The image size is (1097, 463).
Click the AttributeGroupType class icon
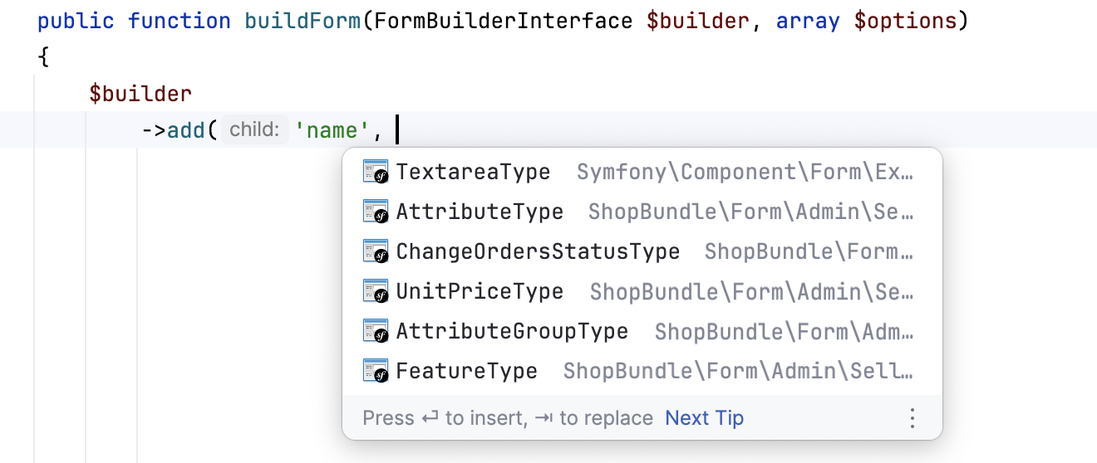coord(376,331)
